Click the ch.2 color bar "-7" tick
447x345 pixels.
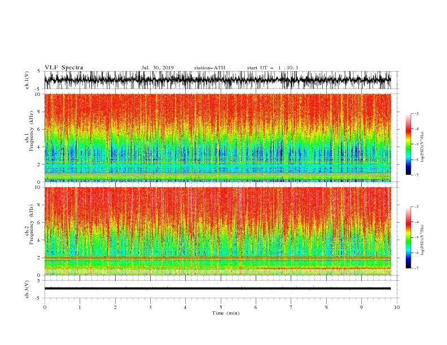coord(417,268)
